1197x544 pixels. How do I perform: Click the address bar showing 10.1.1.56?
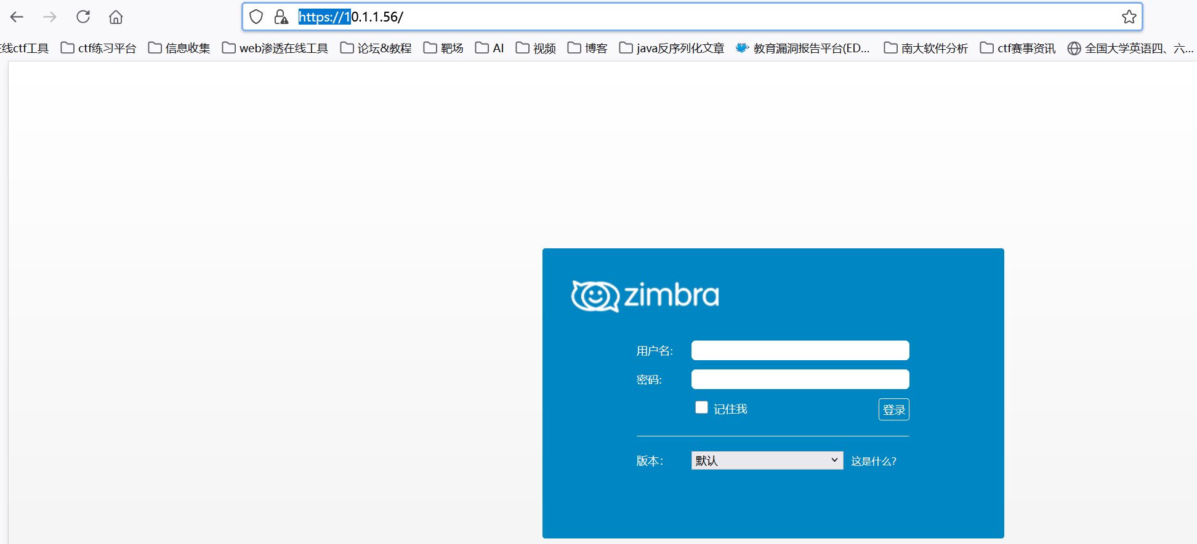[x=693, y=17]
